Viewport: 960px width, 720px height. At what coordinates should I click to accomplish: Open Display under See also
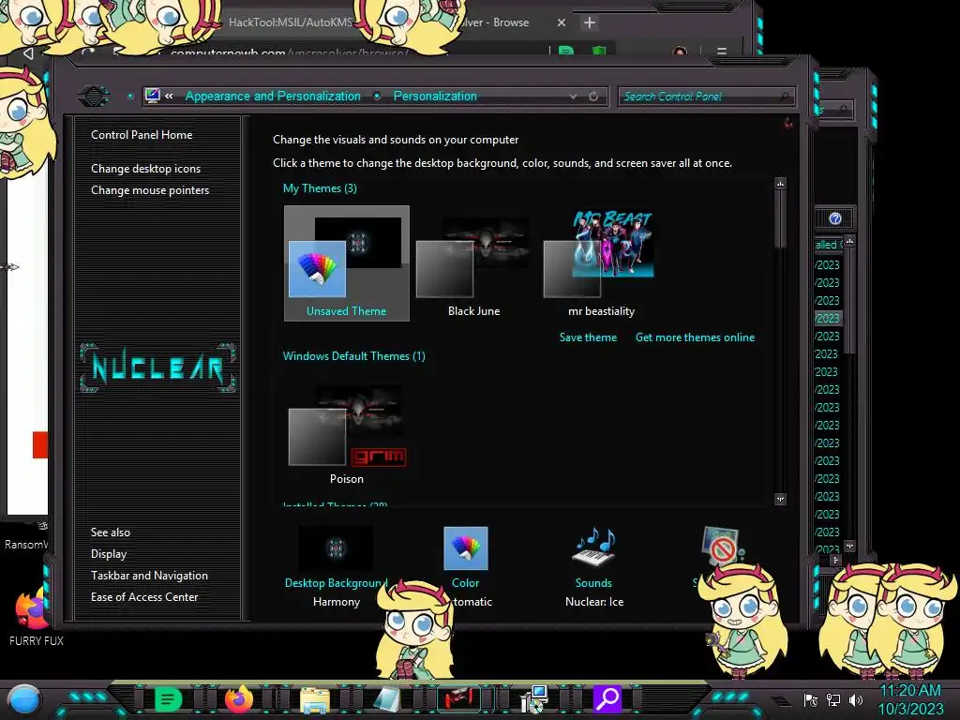[x=109, y=554]
